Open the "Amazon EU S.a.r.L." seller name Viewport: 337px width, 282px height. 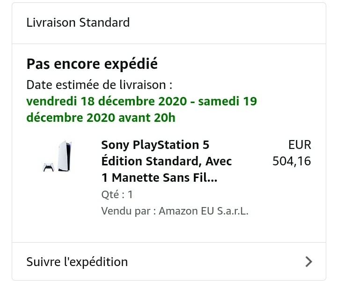point(204,211)
